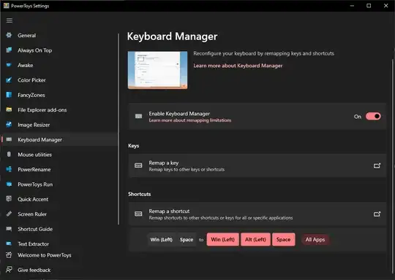The height and width of the screenshot is (280, 395).
Task: Click the Always On Top icon
Action: (x=9, y=50)
